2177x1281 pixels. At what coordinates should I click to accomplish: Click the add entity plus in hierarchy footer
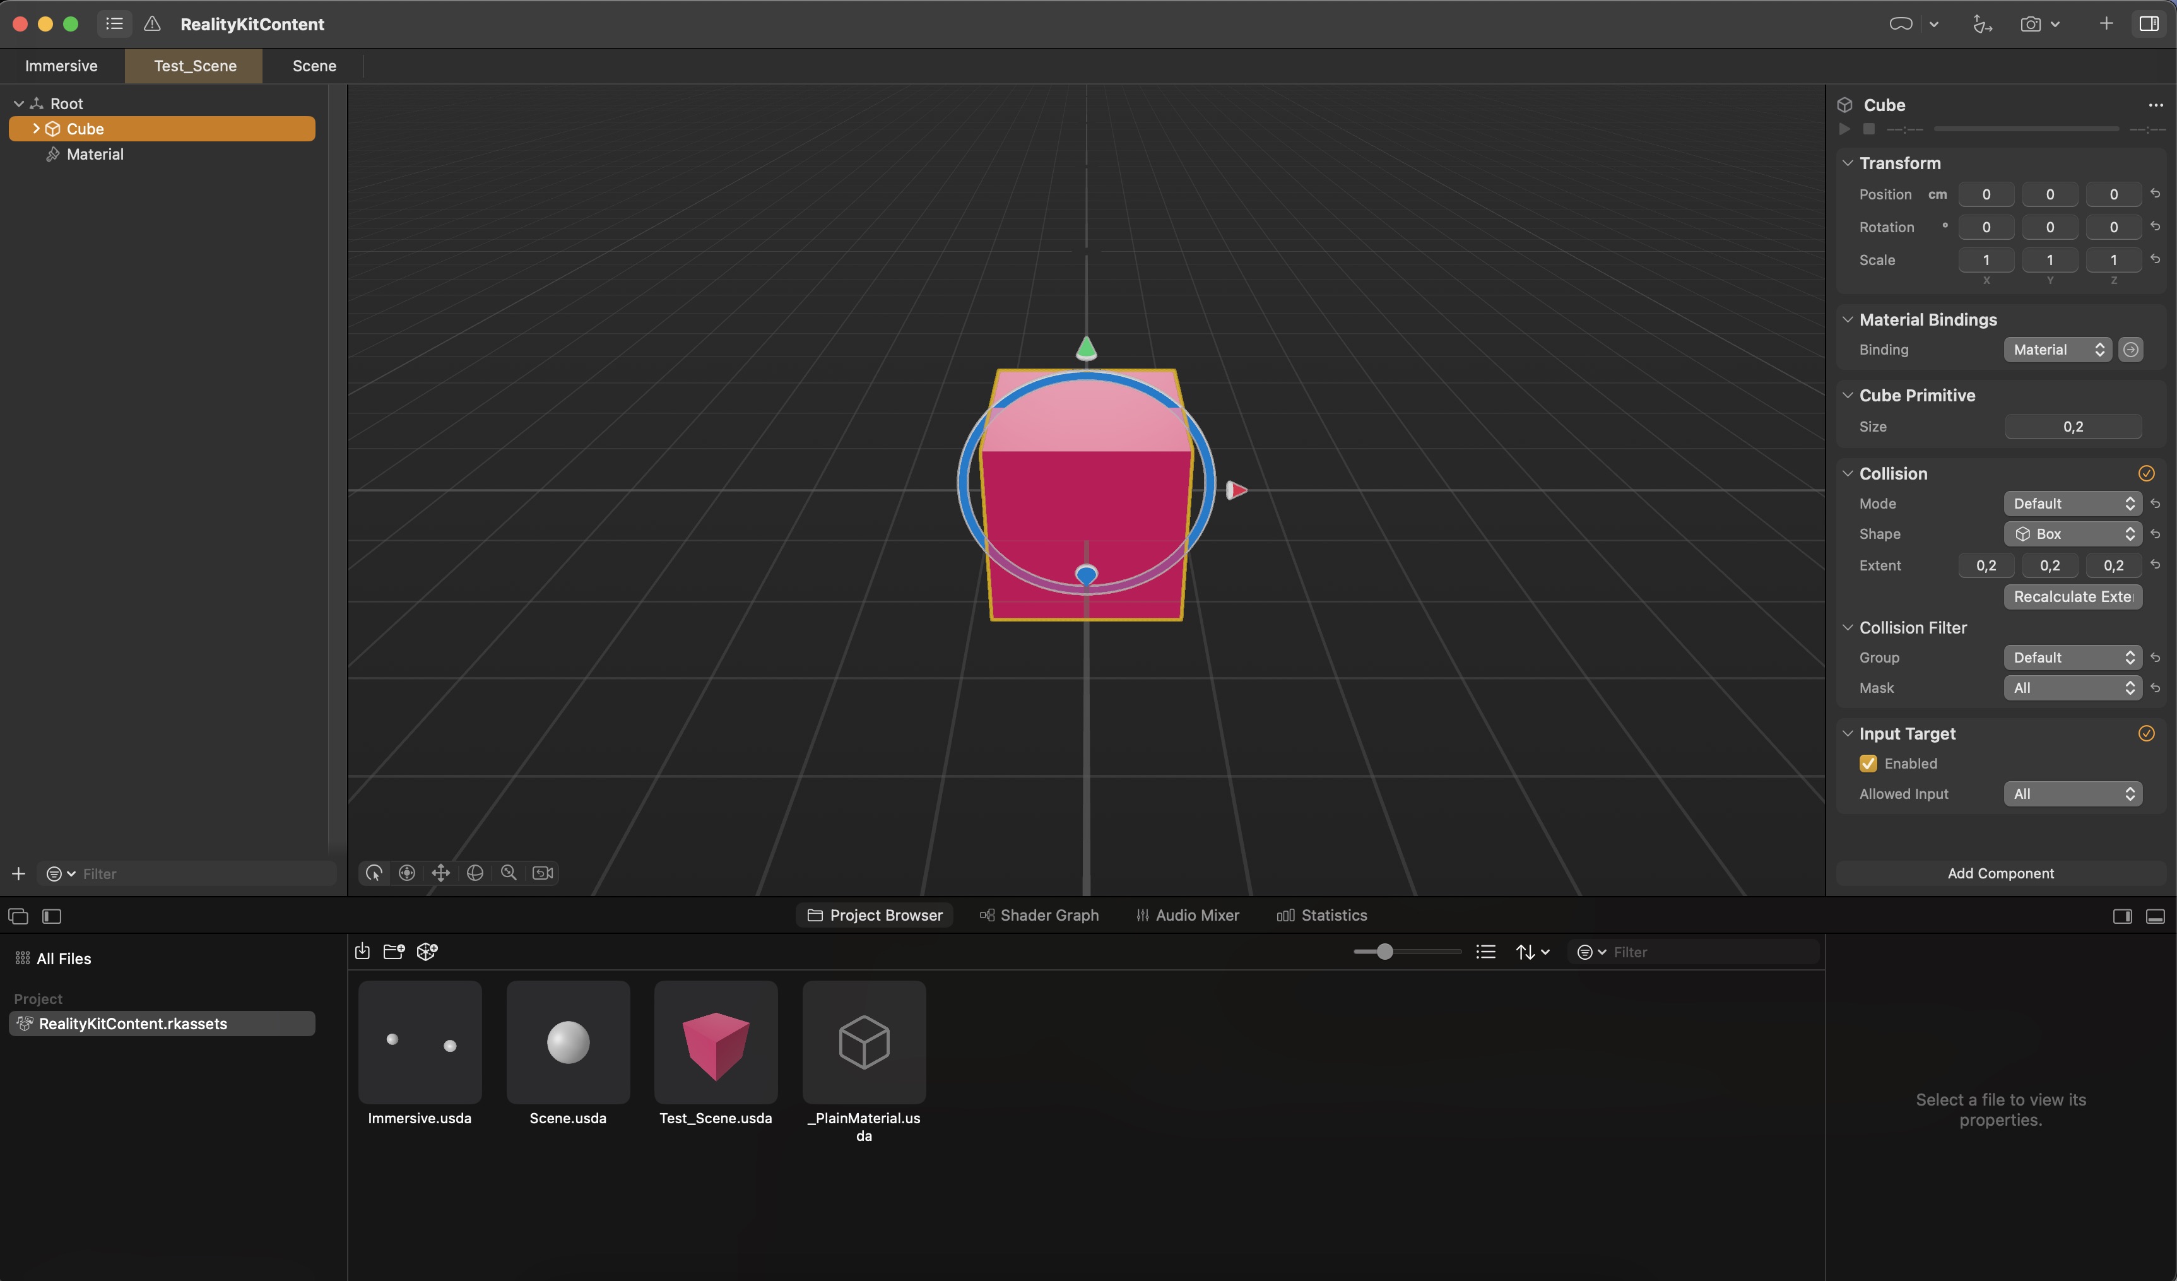coord(18,873)
